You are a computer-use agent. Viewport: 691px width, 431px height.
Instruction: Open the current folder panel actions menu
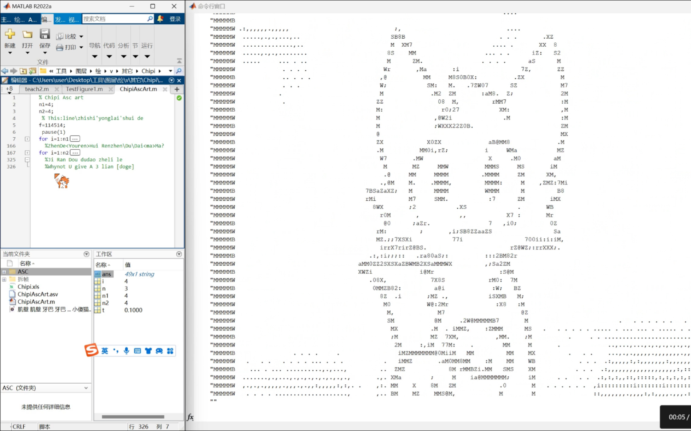(x=86, y=254)
